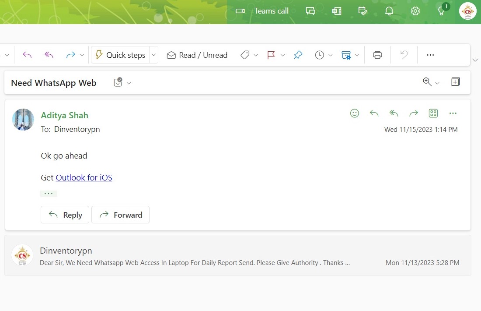Viewport: 481px width, 311px height.
Task: Click the conversation summary icon beside subject
Action: point(118,82)
